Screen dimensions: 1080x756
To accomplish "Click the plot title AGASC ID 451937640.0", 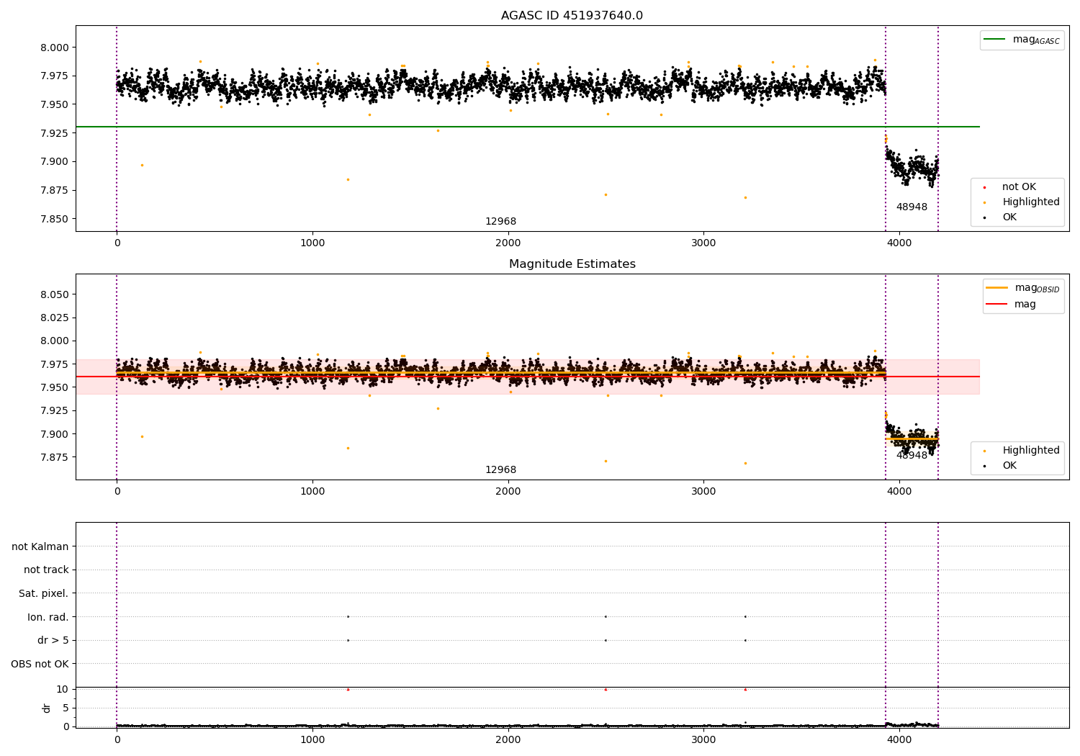I will click(572, 16).
